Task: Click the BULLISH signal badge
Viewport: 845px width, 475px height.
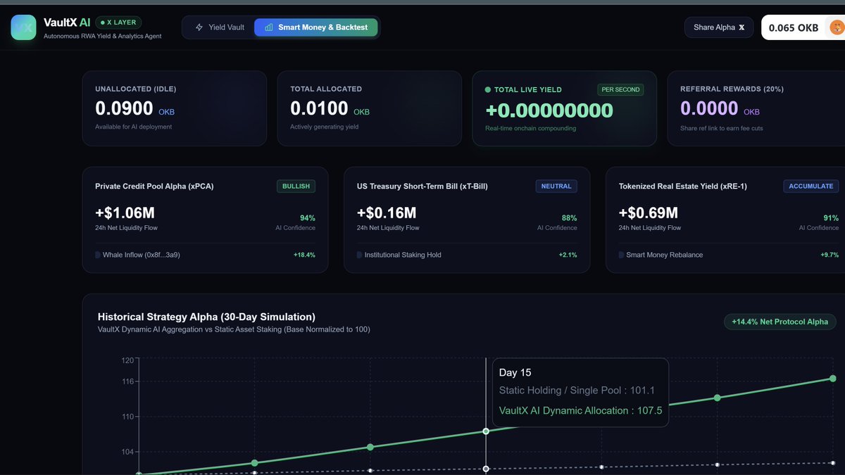Action: tap(296, 186)
